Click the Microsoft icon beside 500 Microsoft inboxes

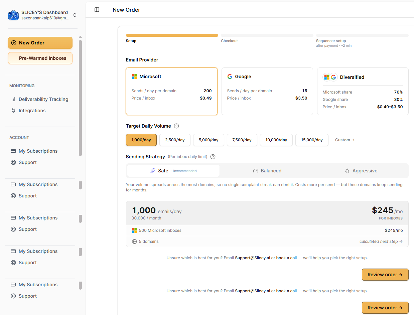pyautogui.click(x=134, y=230)
